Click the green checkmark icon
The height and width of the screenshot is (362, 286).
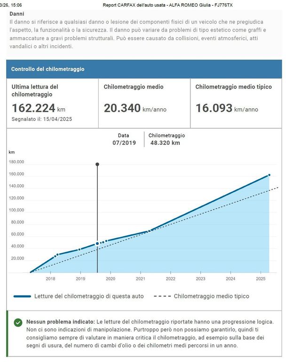point(18,322)
